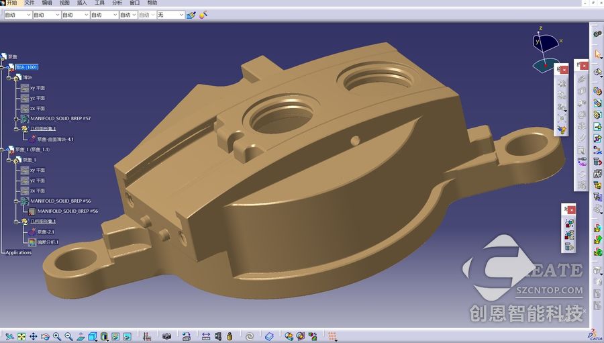Open the Shading view mode icon
This screenshot has height=343, width=604.
point(105,336)
